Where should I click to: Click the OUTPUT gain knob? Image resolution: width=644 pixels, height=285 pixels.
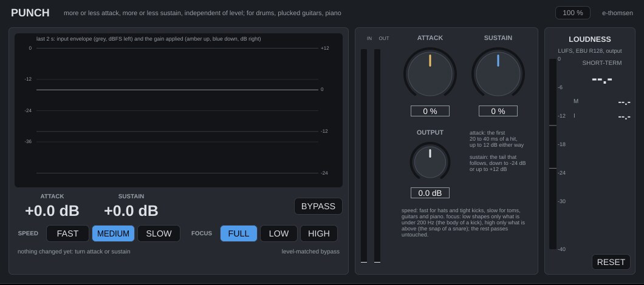430,162
